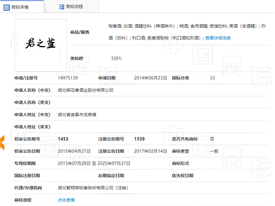Click the application date 2014年06月23日

pos(150,78)
